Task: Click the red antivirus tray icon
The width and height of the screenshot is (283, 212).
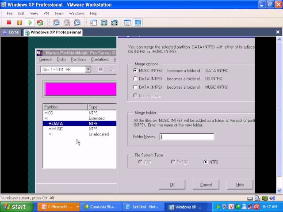Action: (257, 207)
